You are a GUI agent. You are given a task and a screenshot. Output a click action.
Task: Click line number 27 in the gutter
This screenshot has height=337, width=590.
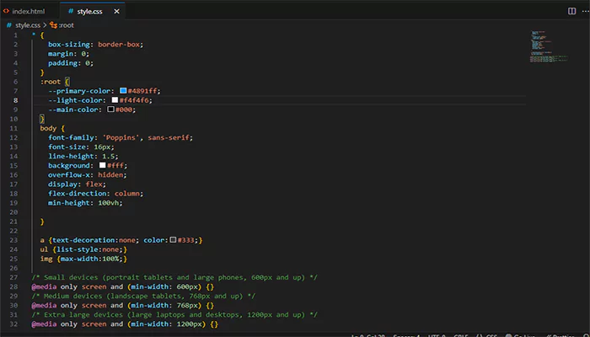point(13,277)
